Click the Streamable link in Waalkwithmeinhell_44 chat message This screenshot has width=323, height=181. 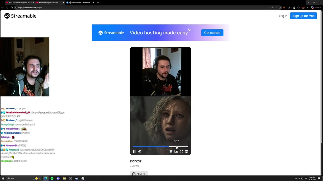click(48, 113)
